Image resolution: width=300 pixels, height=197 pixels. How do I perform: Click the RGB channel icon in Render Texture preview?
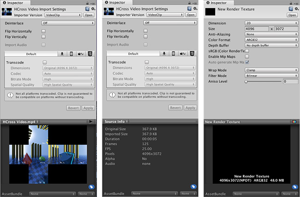293,121
